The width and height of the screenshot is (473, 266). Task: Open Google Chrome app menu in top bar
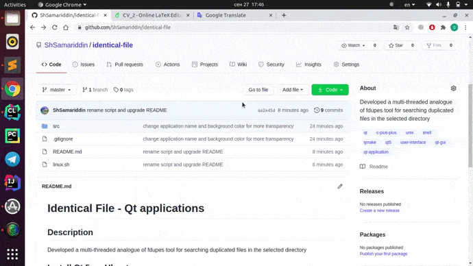tap(62, 5)
